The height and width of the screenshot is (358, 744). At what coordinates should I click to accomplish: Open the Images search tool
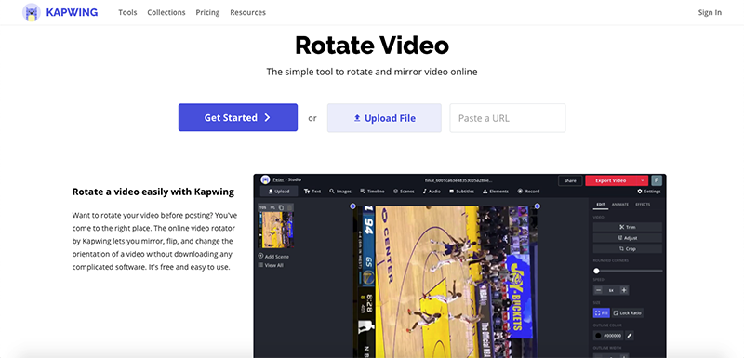pyautogui.click(x=340, y=192)
